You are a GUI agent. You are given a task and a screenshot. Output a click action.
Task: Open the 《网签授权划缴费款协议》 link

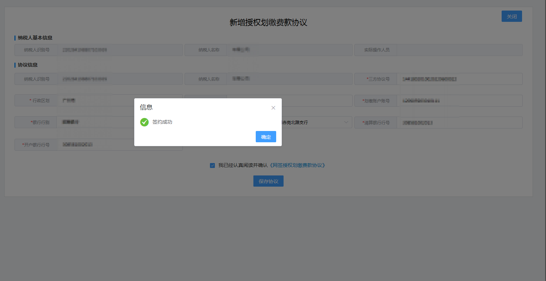click(x=298, y=165)
